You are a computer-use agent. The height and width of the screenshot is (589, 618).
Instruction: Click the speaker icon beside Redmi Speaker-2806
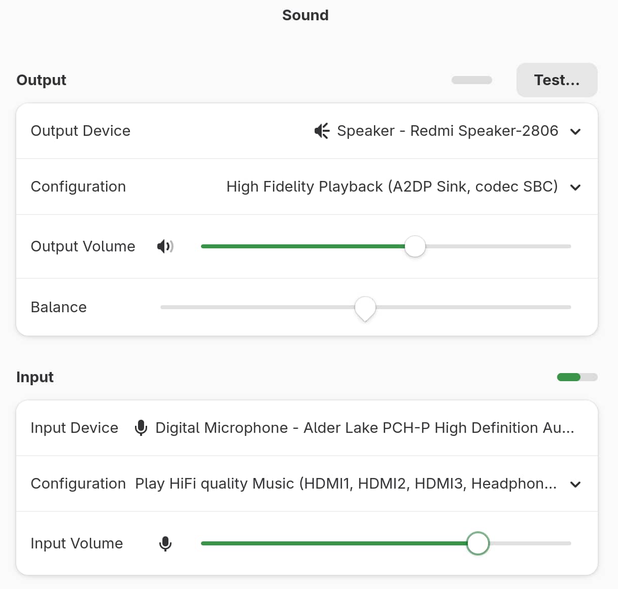pyautogui.click(x=322, y=131)
